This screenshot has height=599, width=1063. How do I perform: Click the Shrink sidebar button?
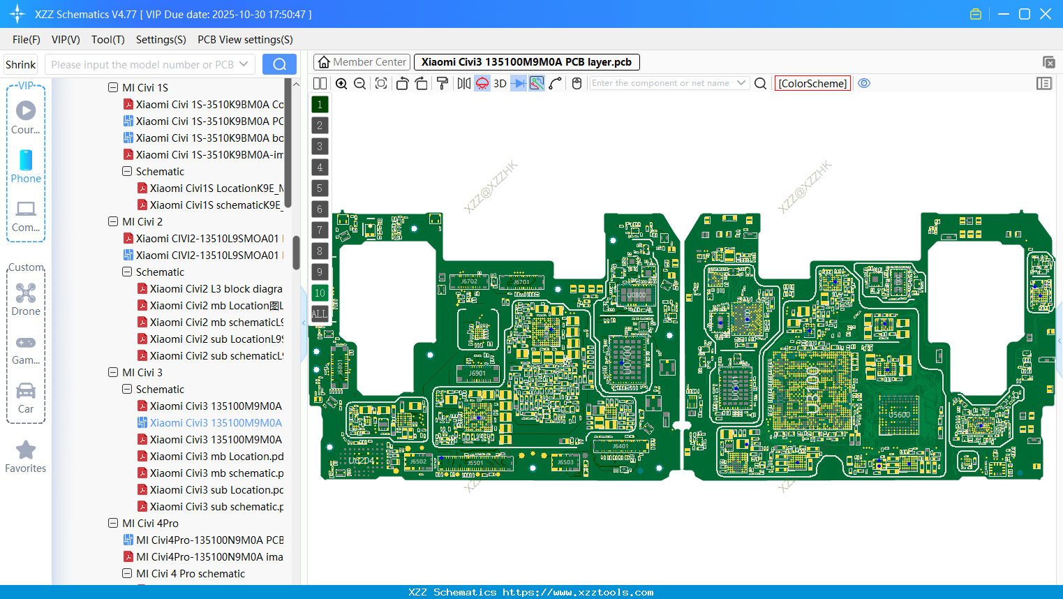[20, 64]
